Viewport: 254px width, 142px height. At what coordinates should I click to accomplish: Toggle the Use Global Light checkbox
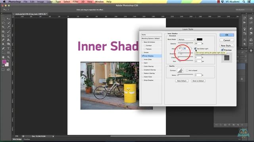(195, 49)
